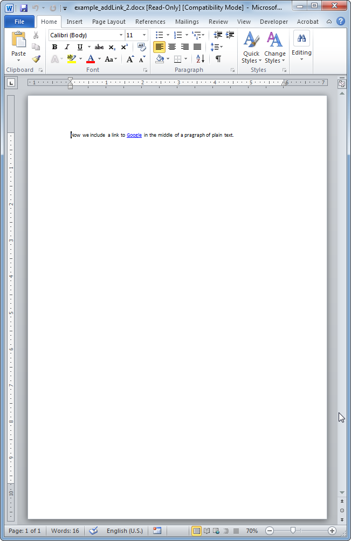Switch to the Developer tab
The width and height of the screenshot is (351, 541).
(x=274, y=22)
